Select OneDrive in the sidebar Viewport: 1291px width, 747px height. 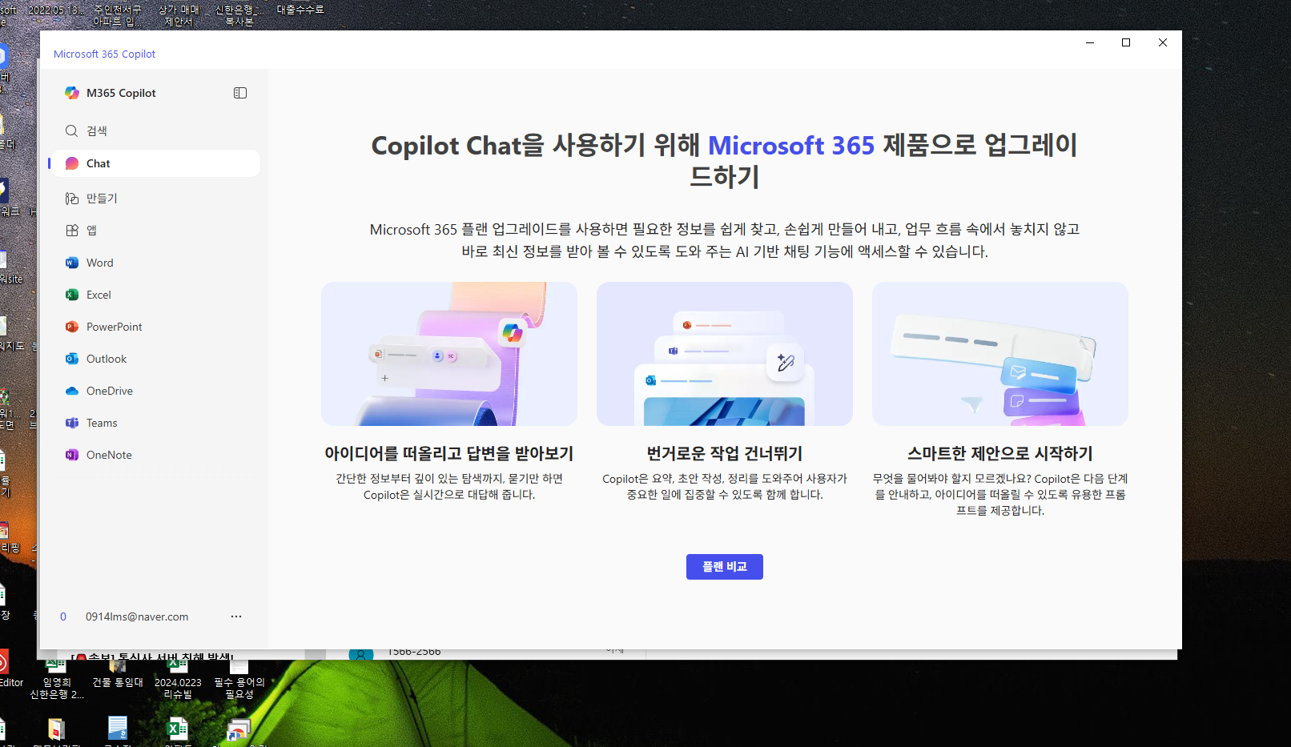tap(108, 390)
